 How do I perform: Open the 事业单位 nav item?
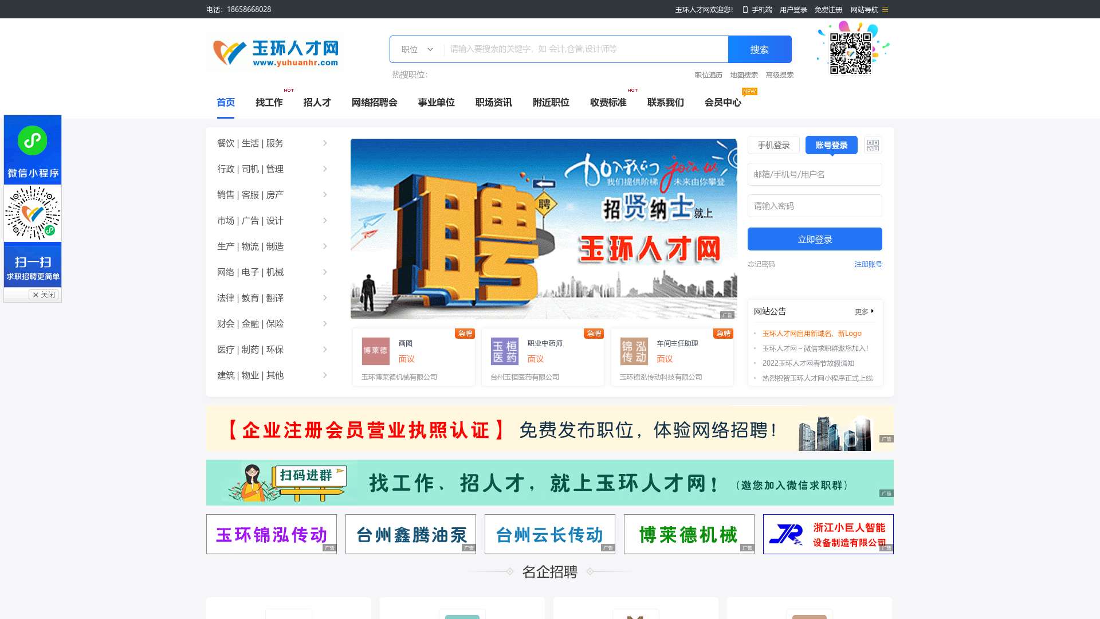437,103
